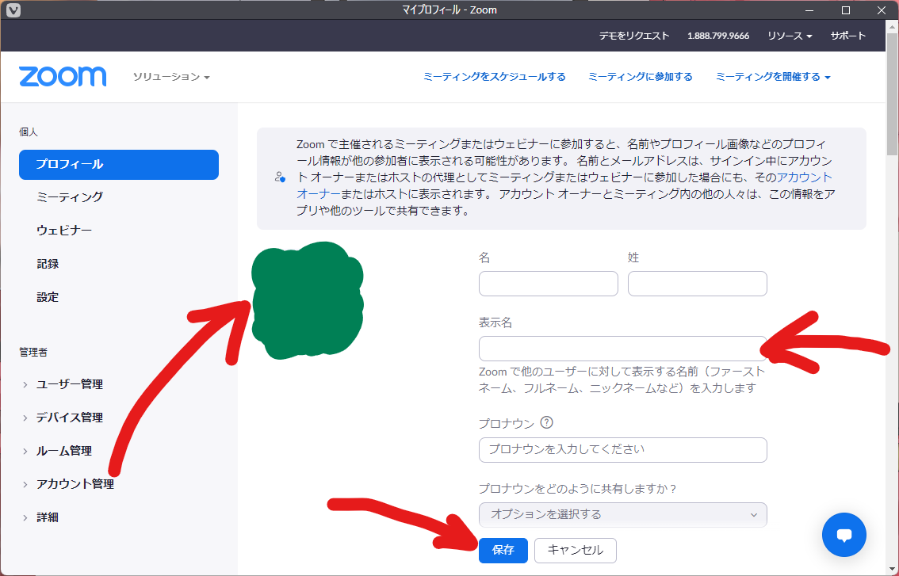The height and width of the screenshot is (576, 899).
Task: Open the サポート link
Action: pos(848,36)
